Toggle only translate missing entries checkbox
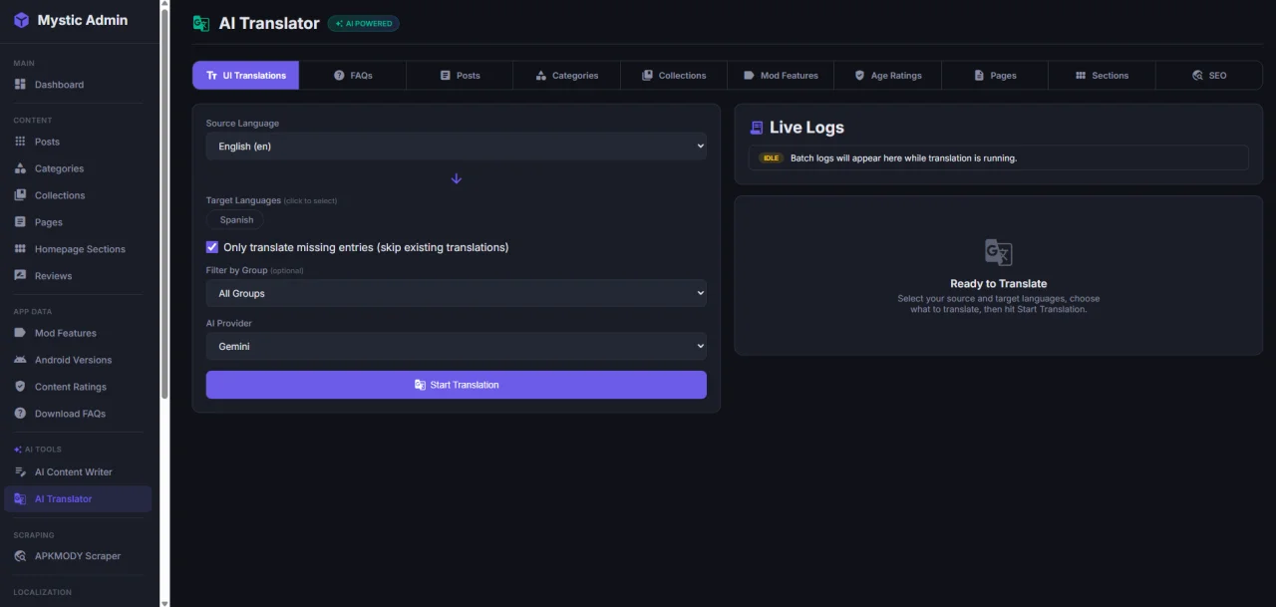This screenshot has width=1276, height=607. [x=212, y=247]
